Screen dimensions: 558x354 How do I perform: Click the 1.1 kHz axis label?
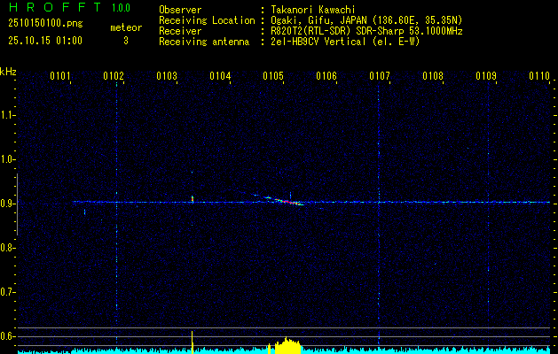point(7,115)
